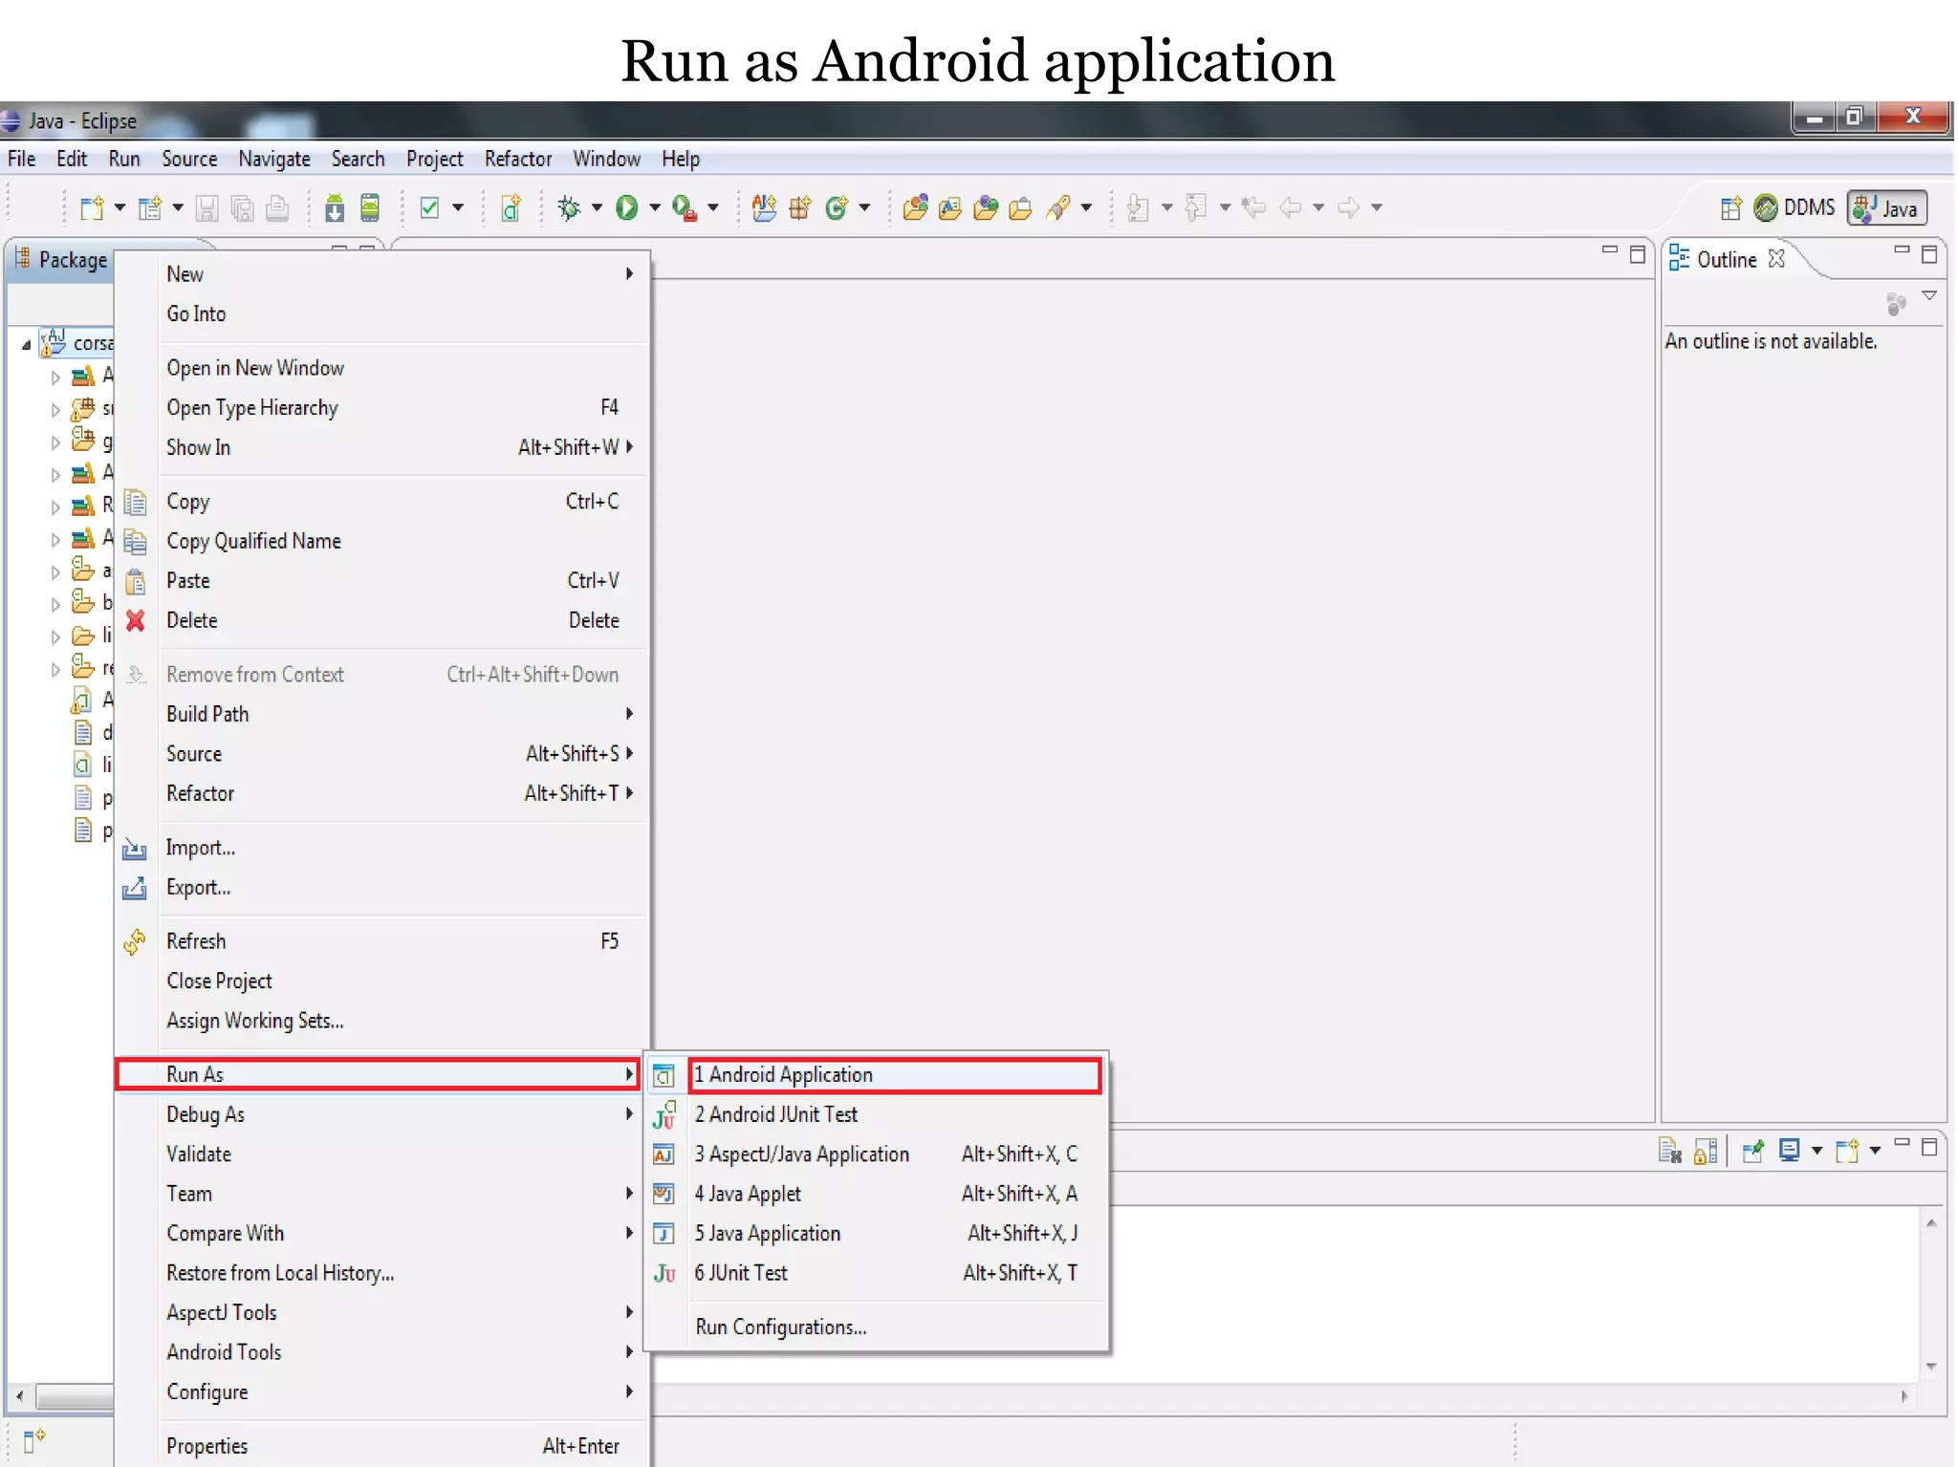Click the New Java Class icon
Screen dimensions: 1958x1467
tap(837, 207)
